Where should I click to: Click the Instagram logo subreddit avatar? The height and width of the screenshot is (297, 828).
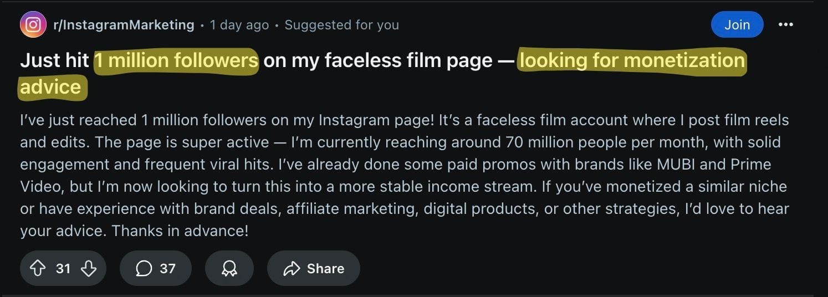pyautogui.click(x=33, y=25)
